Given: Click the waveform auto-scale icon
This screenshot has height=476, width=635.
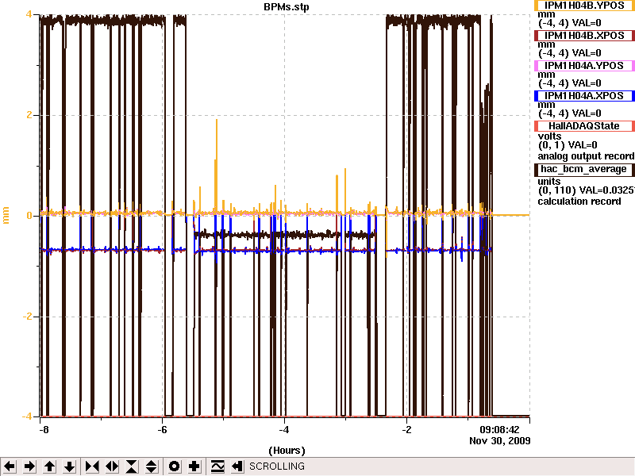Looking at the screenshot, I should pyautogui.click(x=217, y=466).
